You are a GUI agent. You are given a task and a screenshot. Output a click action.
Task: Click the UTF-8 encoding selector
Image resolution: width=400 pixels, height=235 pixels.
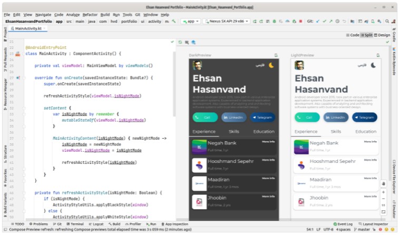point(328,230)
